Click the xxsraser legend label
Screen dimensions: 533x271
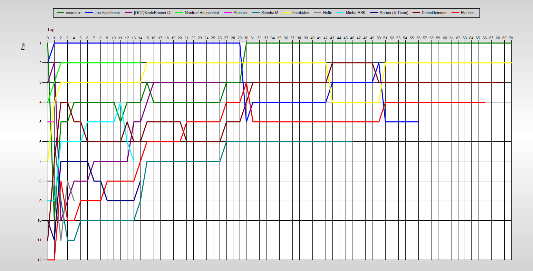(x=73, y=13)
